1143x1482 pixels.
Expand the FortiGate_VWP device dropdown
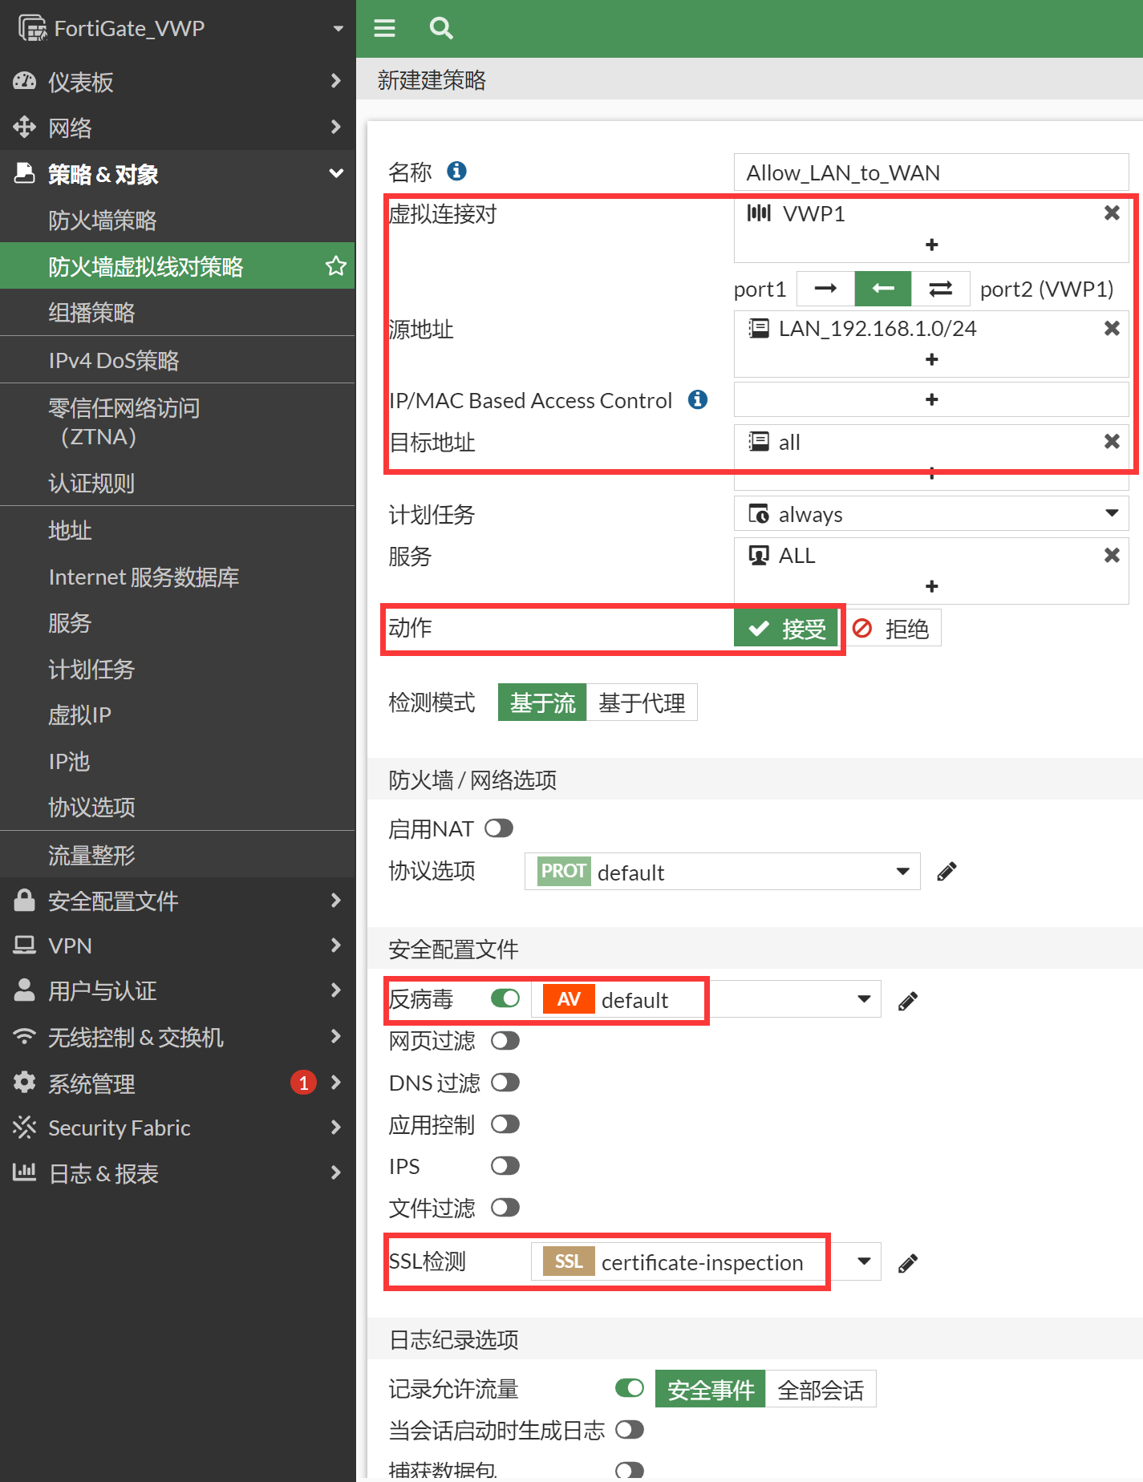click(x=338, y=29)
